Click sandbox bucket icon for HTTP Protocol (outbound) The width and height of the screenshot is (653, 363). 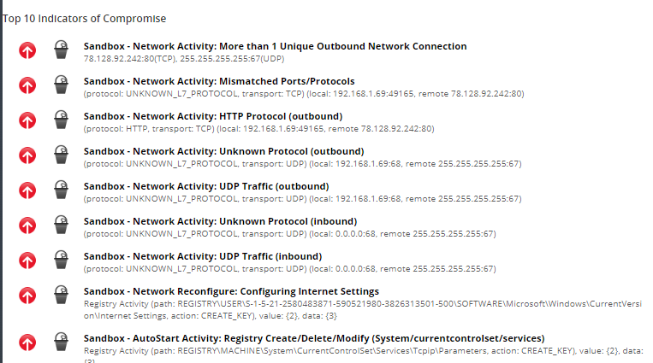coord(61,120)
